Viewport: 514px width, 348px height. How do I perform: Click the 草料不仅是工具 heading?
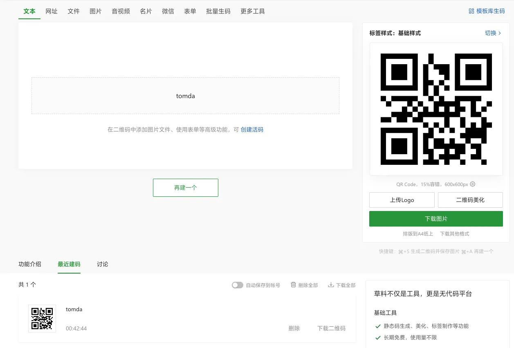pyautogui.click(x=423, y=294)
